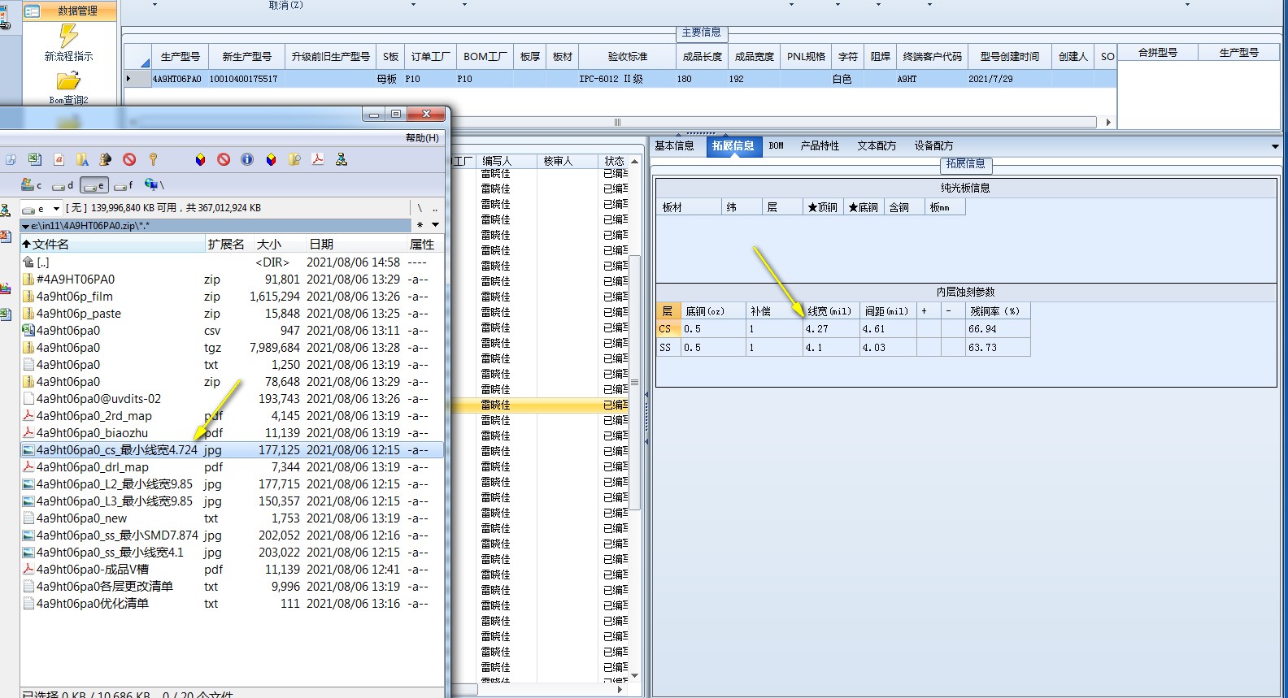
Task: Open the 帮助(H) menu
Action: (x=422, y=138)
